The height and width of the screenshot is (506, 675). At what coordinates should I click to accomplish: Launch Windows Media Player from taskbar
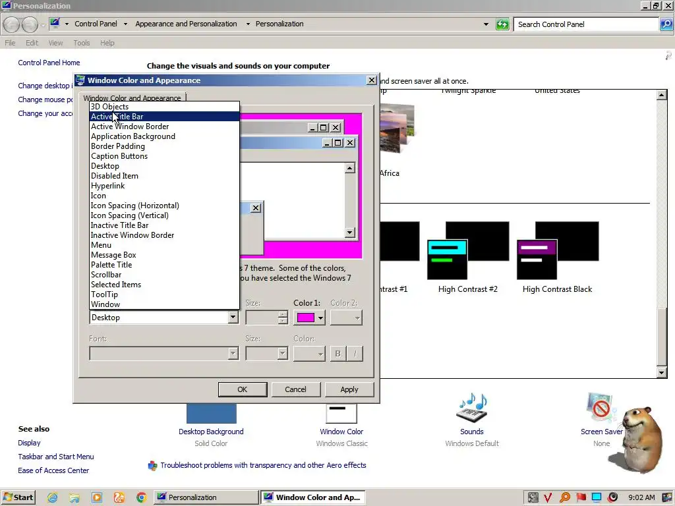pos(97,497)
